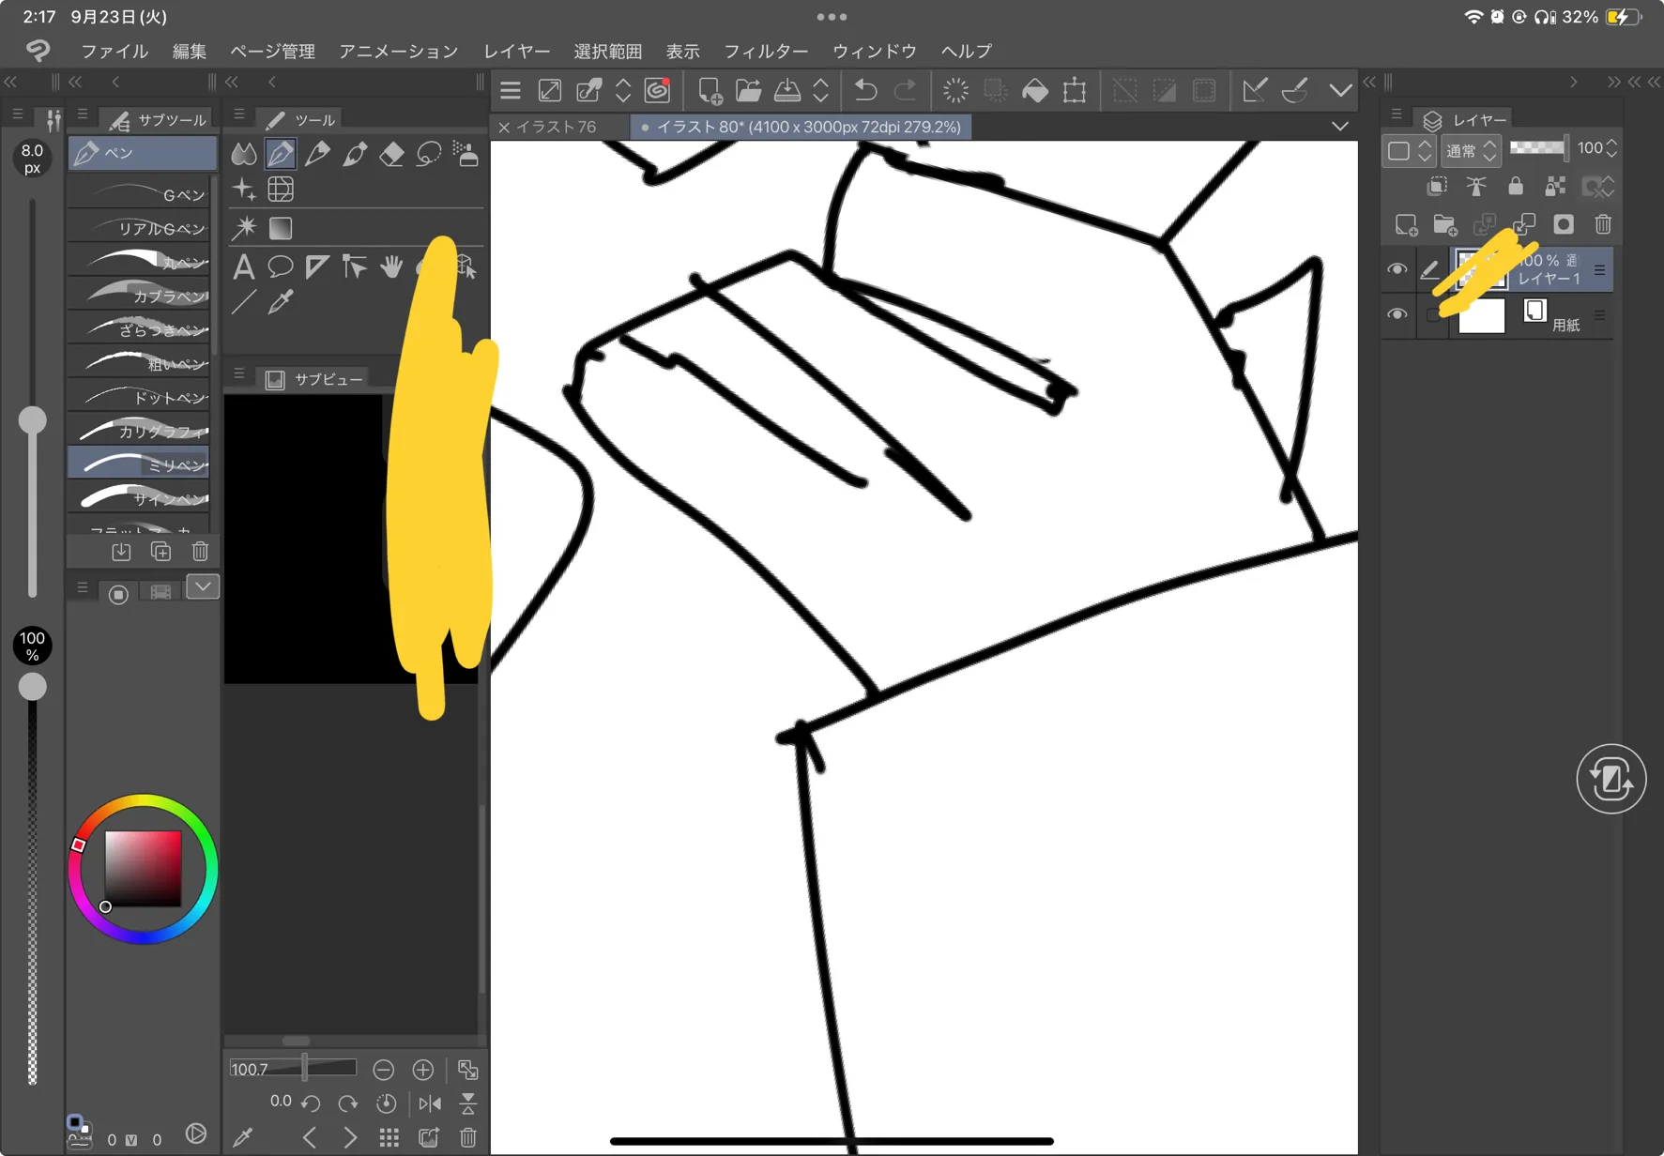Click the Clip Studio spiral icon
This screenshot has height=1156, width=1664.
(658, 90)
